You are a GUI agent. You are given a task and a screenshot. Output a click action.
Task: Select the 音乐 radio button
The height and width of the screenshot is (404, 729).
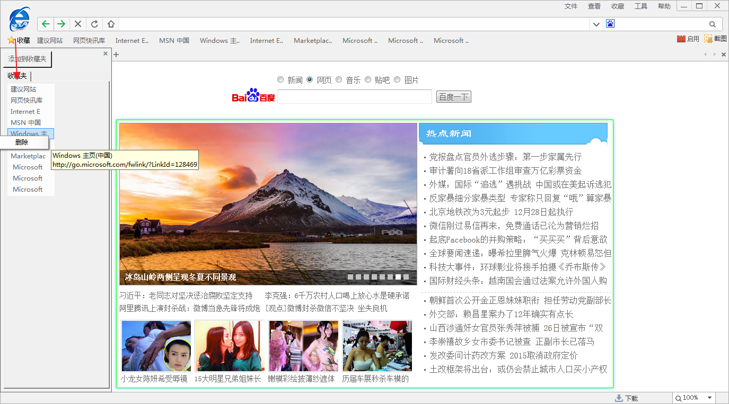click(339, 80)
